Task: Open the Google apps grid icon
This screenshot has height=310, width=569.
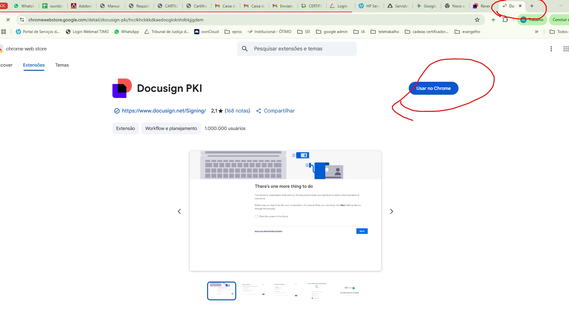Action: (x=566, y=49)
